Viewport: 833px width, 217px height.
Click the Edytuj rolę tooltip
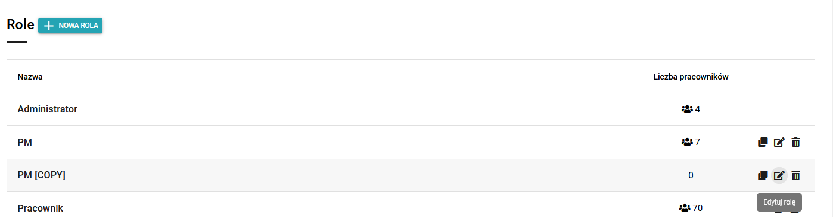[779, 202]
